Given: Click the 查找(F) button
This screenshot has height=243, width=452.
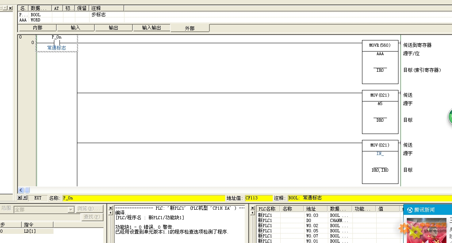Looking at the screenshot, I should (92, 217).
